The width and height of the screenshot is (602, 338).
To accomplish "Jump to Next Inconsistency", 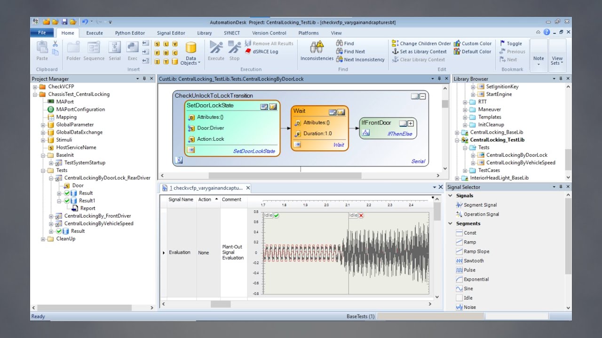I will 360,60.
